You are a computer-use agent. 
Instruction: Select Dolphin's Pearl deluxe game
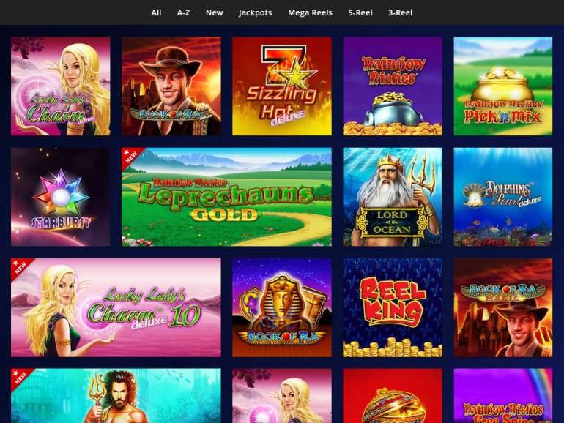click(x=503, y=197)
